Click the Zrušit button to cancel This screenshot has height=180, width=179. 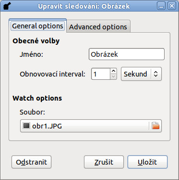point(104,162)
